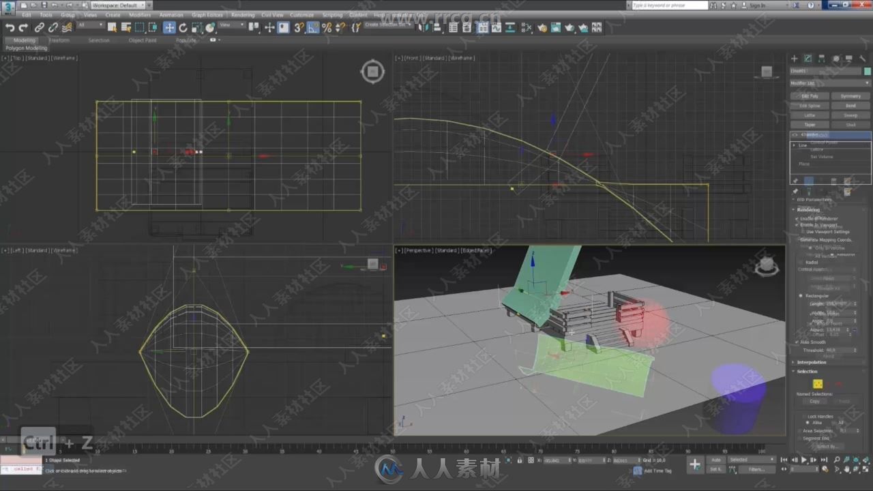Click the Mirror tool icon
The height and width of the screenshot is (491, 873).
(x=424, y=27)
